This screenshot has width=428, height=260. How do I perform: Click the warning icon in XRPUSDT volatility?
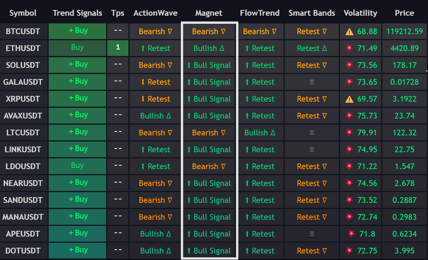coord(349,99)
